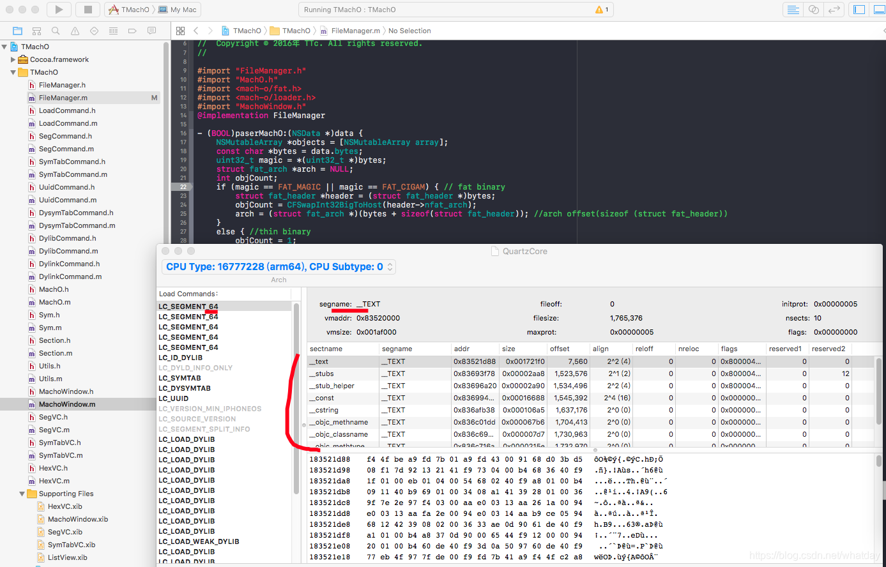Open LoadCommand.m file
Screen dimensions: 886x567
tap(68, 123)
